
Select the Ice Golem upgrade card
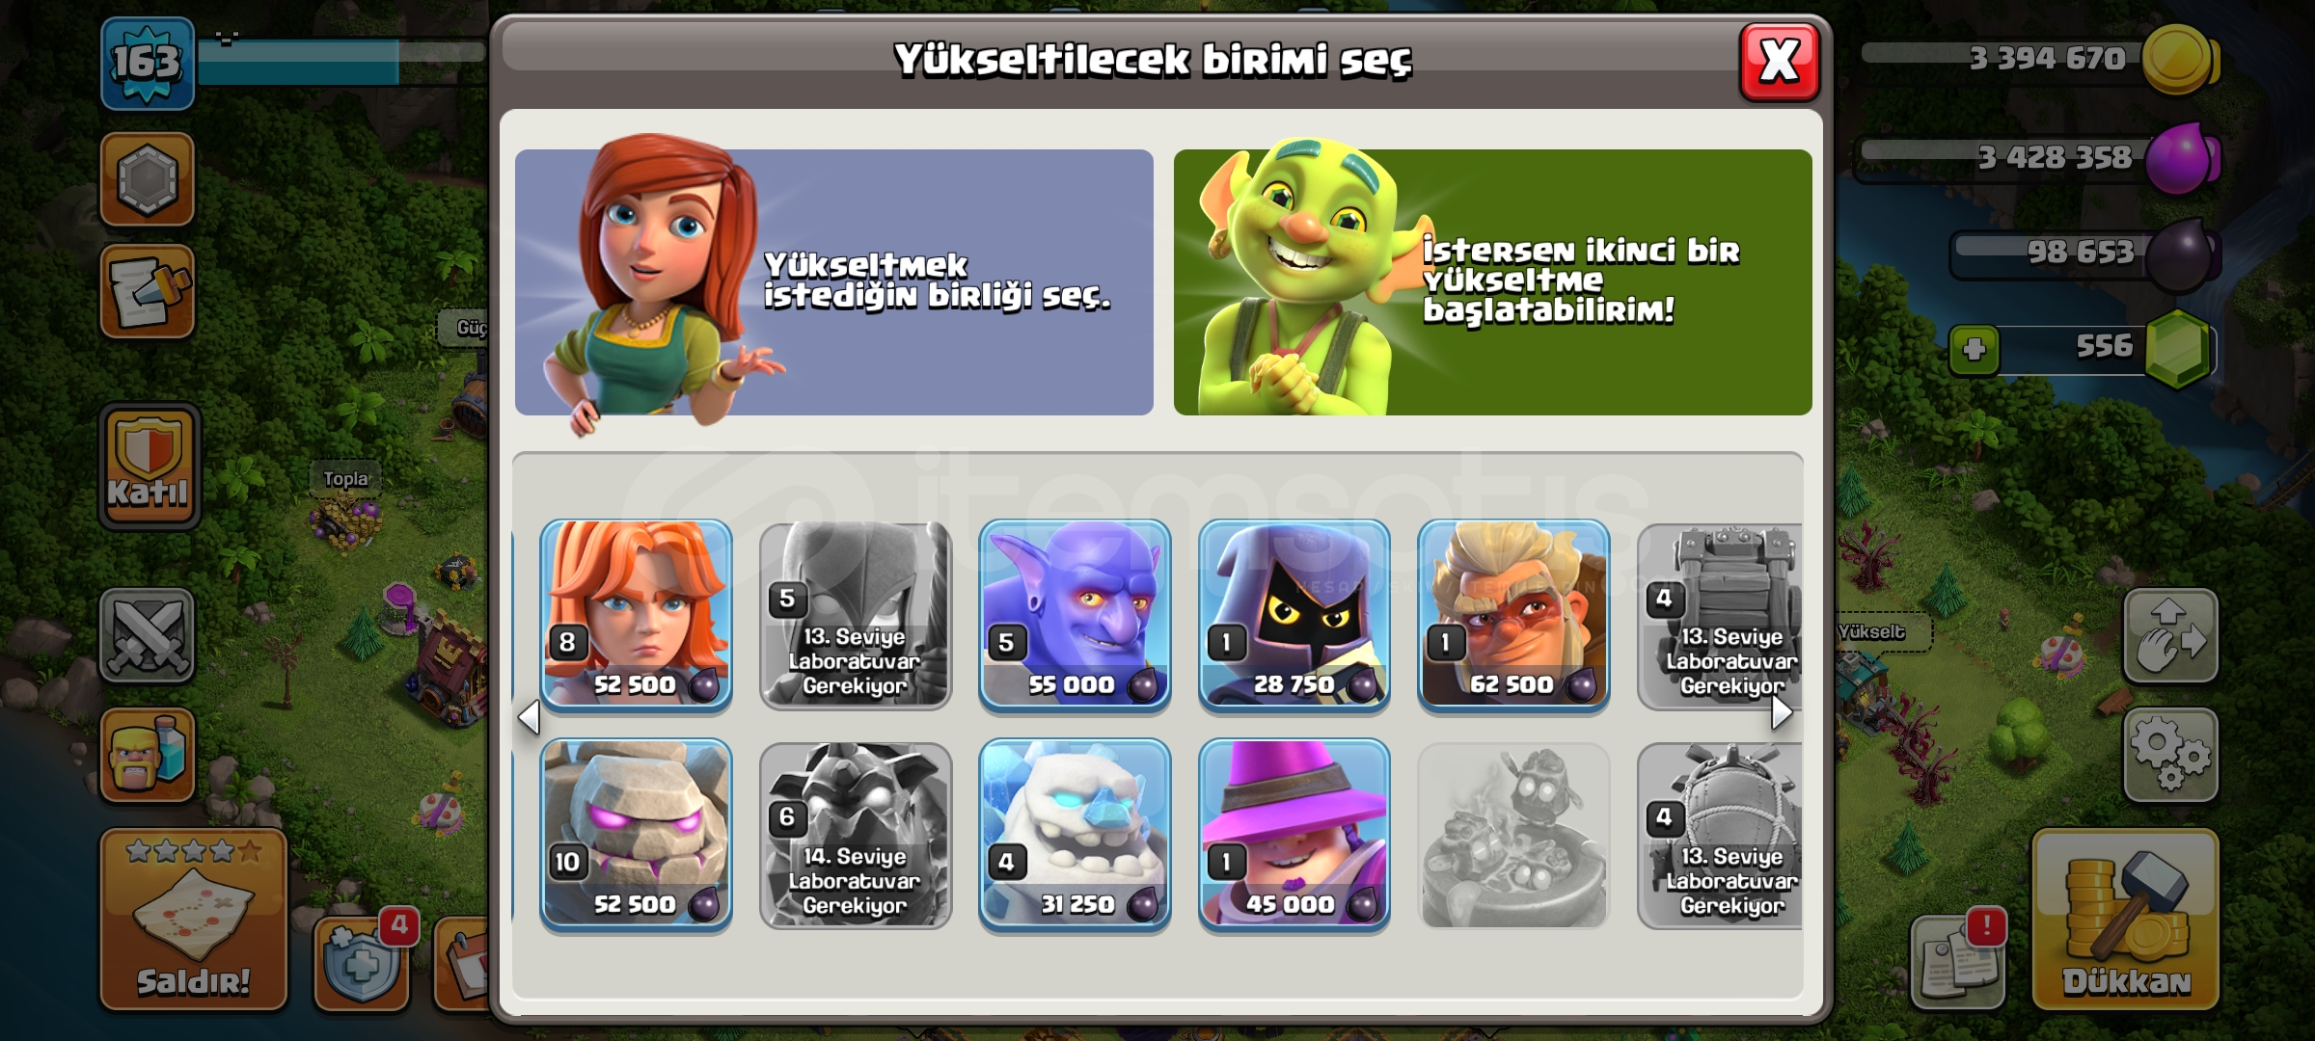coord(1075,835)
